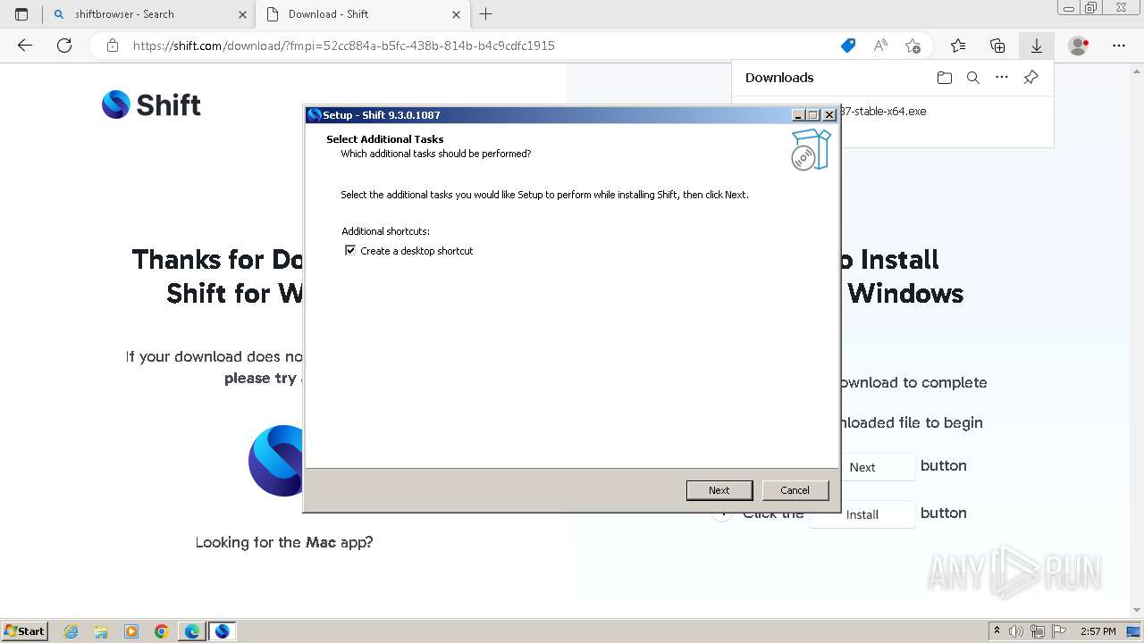1144x643 pixels.
Task: Click the Shift logo on webpage
Action: point(151,104)
